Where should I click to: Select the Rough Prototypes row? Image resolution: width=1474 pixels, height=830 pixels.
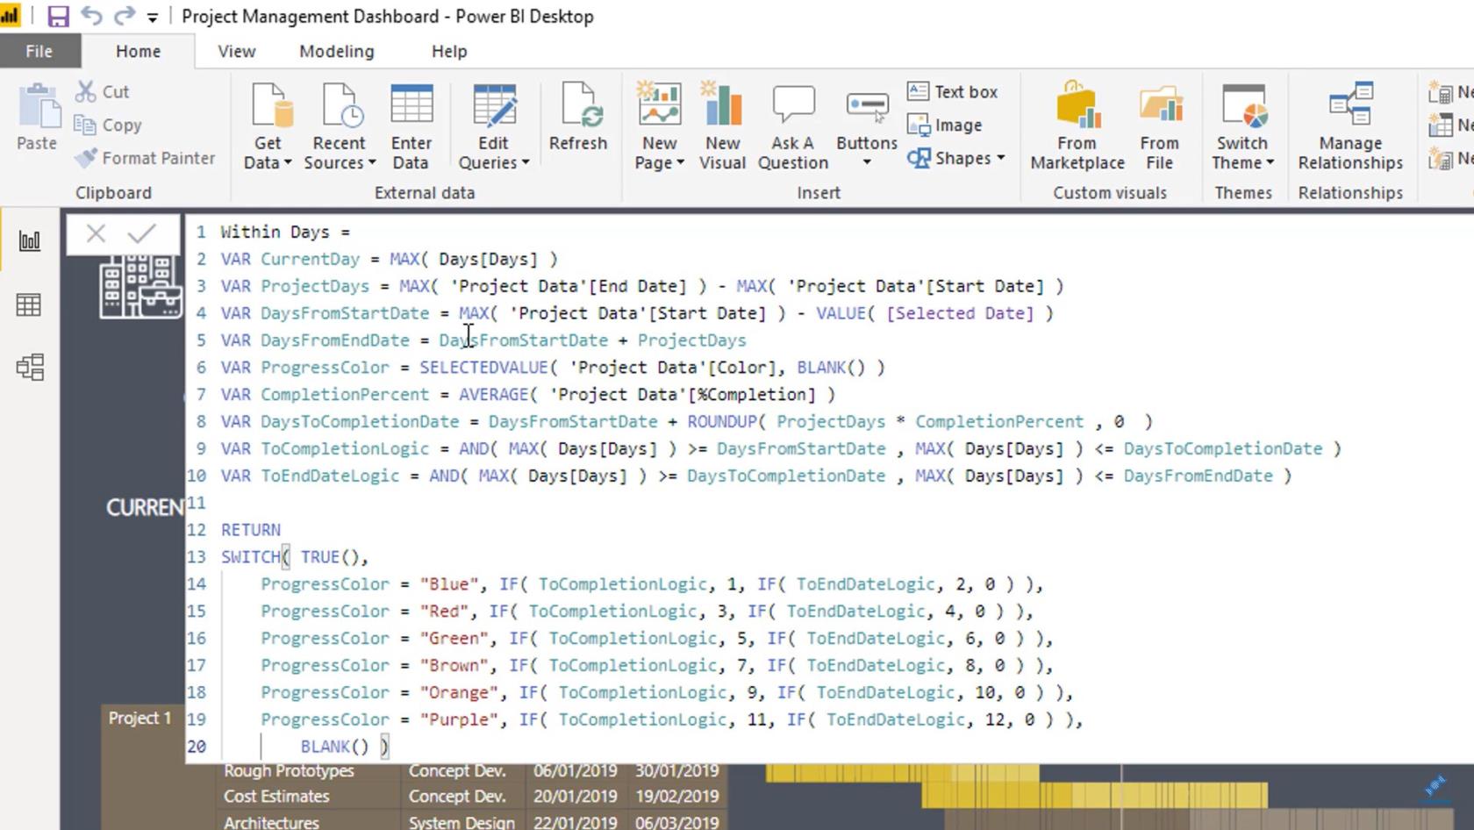tap(471, 771)
